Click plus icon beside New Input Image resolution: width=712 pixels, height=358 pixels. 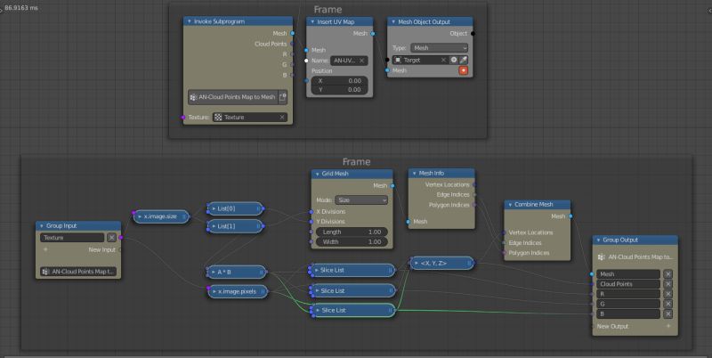[45, 250]
